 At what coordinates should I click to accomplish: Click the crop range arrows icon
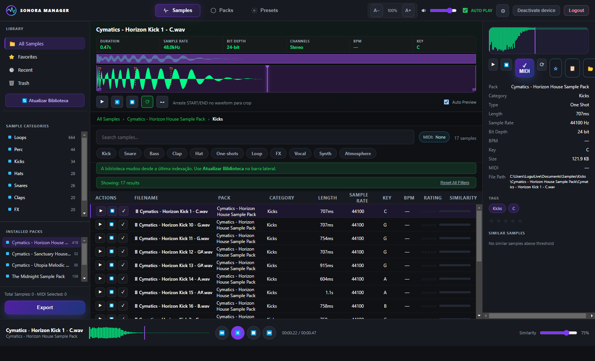click(x=162, y=102)
